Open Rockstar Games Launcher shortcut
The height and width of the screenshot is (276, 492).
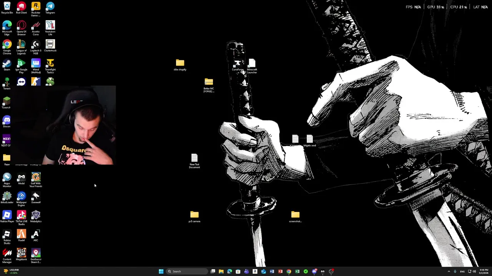(36, 9)
